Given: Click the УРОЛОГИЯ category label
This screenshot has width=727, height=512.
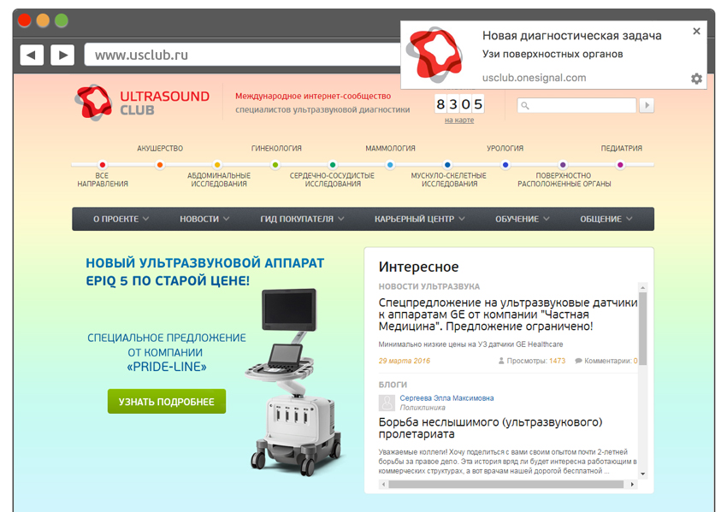Looking at the screenshot, I should 505,148.
